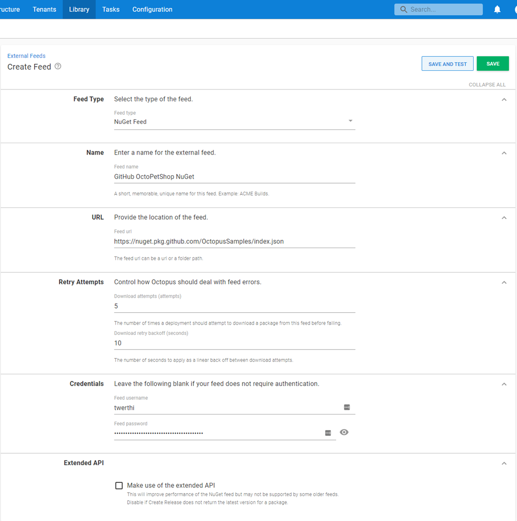Click the help icon beside Create Feed
517x521 pixels.
click(57, 66)
